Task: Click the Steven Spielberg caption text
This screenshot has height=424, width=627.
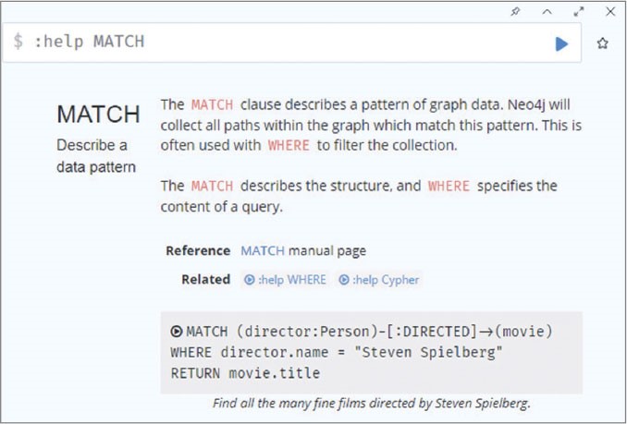Action: 371,404
